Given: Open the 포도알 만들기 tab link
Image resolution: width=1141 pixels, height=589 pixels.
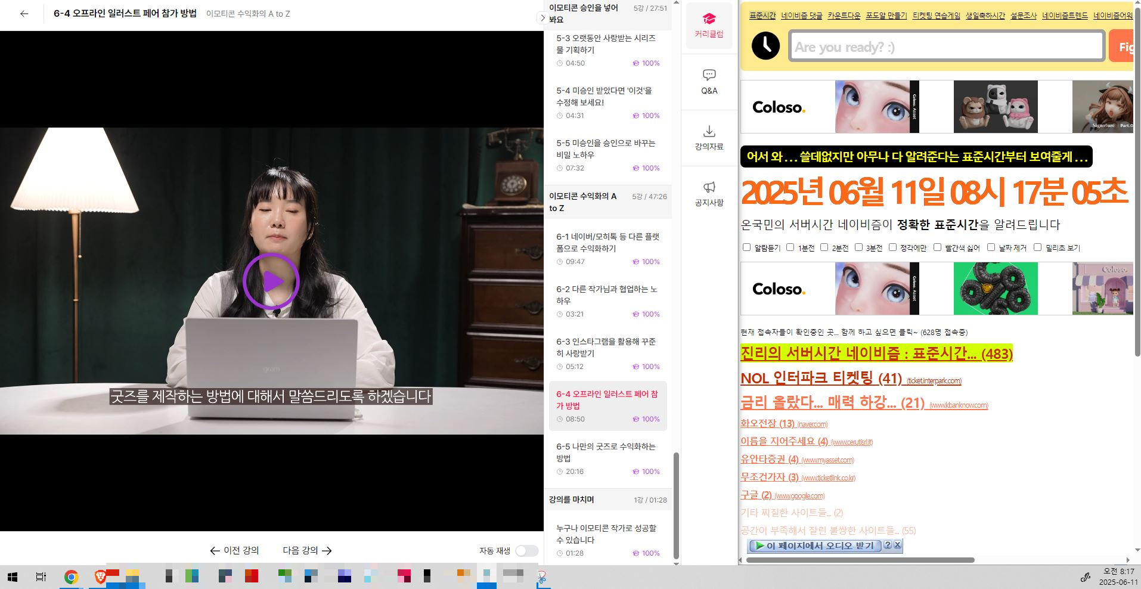Looking at the screenshot, I should pos(886,15).
